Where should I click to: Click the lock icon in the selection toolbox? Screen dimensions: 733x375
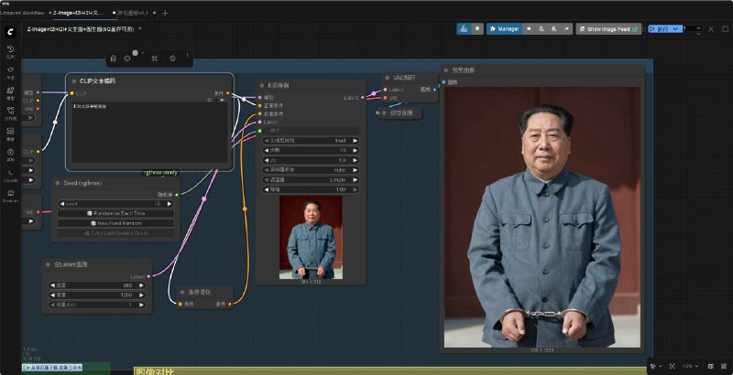pos(113,59)
